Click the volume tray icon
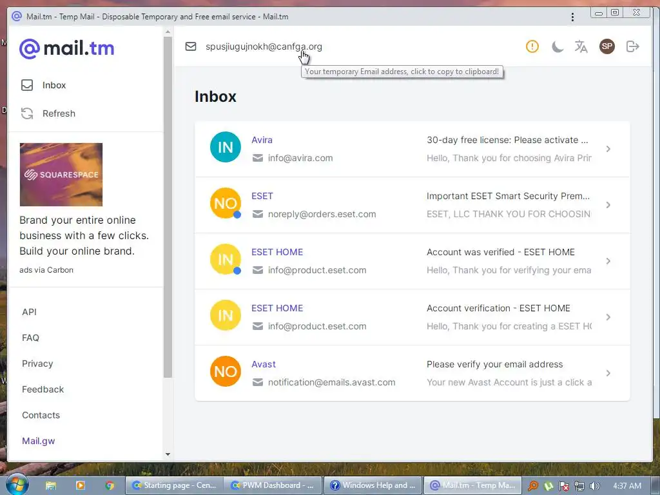 point(595,486)
